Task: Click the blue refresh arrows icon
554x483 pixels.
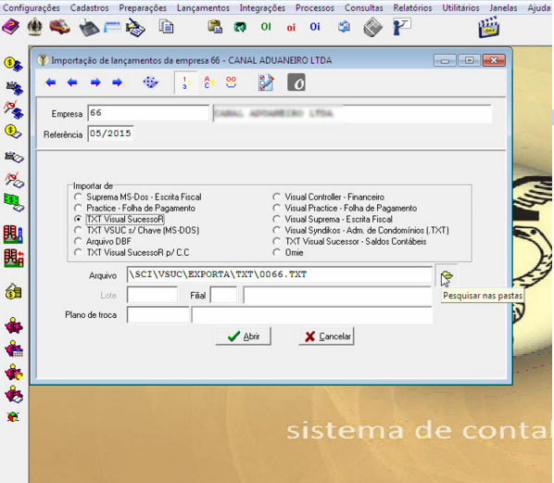Action: tap(344, 27)
